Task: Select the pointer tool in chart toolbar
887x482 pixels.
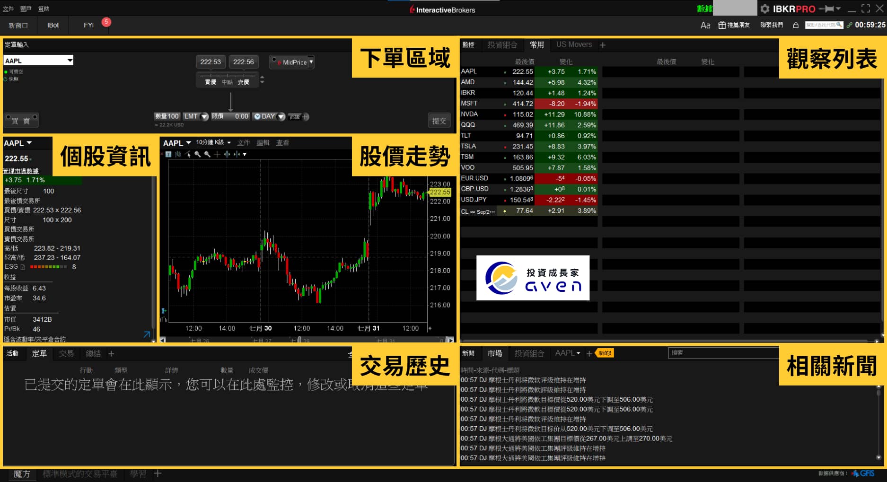Action: 188,154
